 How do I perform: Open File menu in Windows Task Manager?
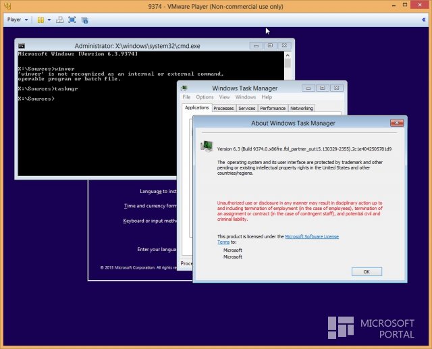186,97
